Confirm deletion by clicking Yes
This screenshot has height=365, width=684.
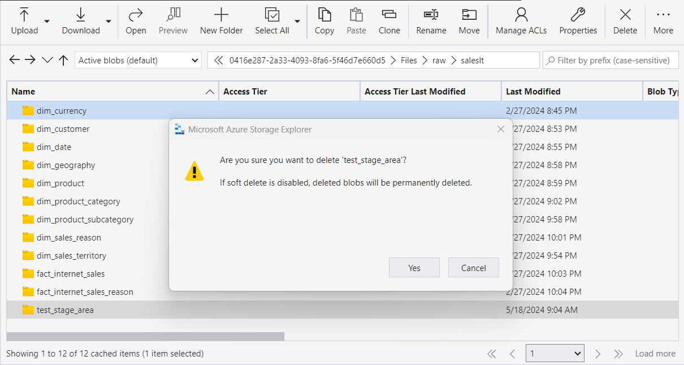click(414, 267)
